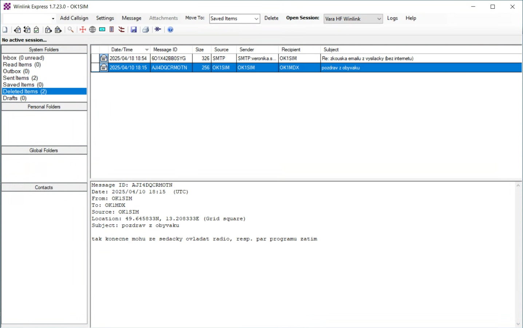523x328 pixels.
Task: Click the System Folders header
Action: tap(44, 49)
